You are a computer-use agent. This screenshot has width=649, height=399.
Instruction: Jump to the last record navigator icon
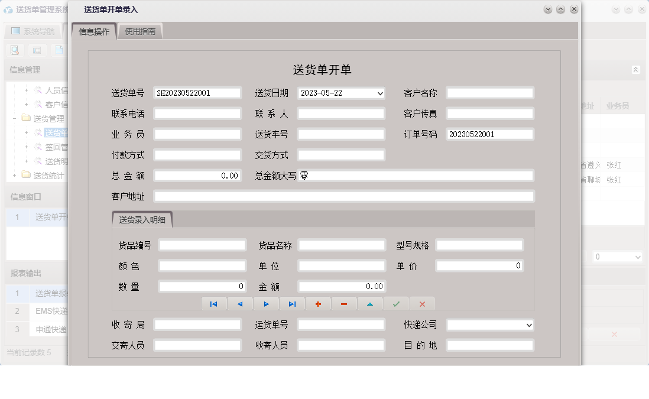tap(292, 303)
